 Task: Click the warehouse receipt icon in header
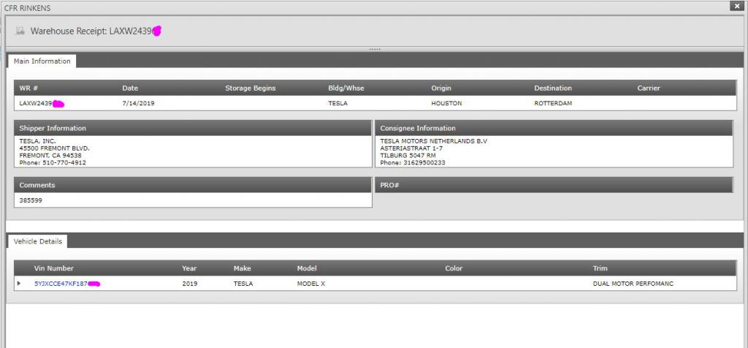coord(20,31)
